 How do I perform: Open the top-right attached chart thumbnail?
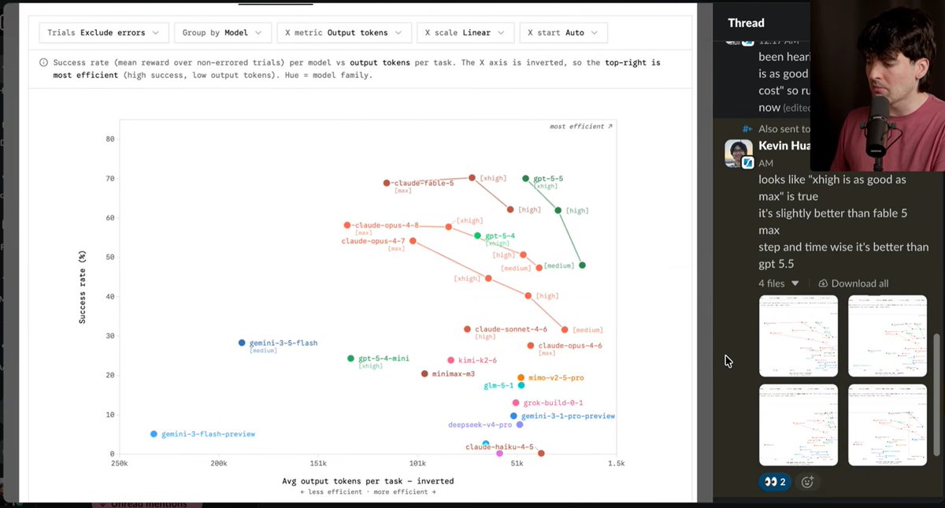click(888, 336)
